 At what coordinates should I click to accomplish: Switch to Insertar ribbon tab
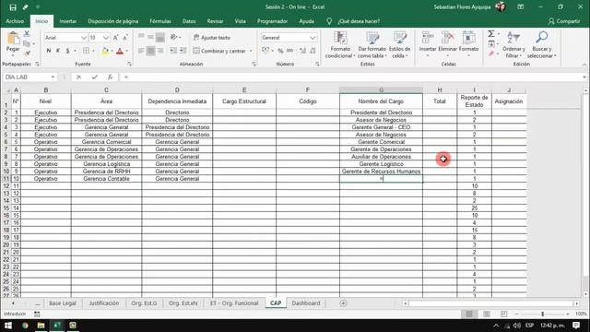point(67,21)
